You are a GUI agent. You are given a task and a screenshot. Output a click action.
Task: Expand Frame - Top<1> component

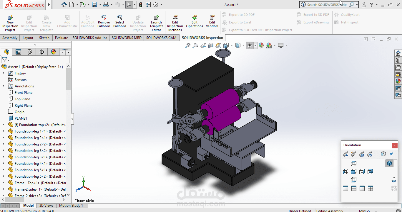4,183
